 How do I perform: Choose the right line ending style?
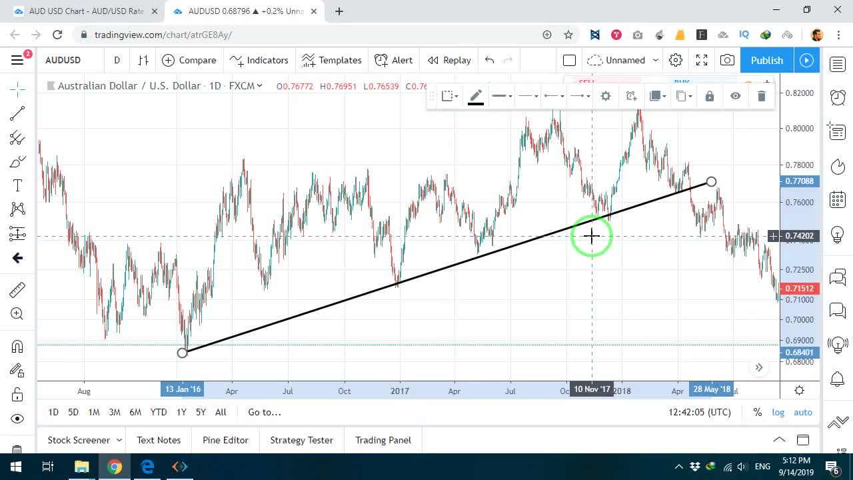point(580,96)
